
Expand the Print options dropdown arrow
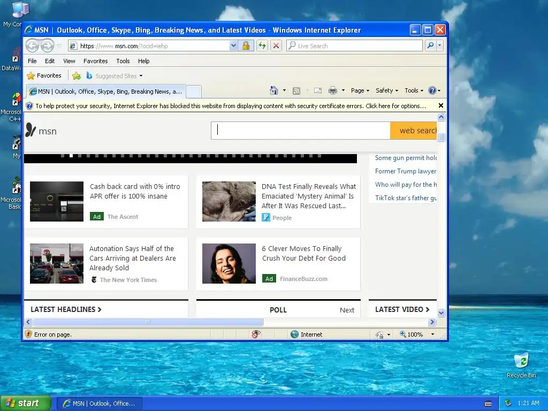click(343, 90)
